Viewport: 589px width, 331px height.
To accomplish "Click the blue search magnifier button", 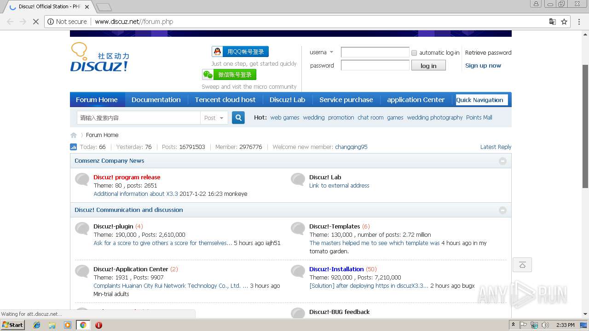I will click(x=238, y=118).
